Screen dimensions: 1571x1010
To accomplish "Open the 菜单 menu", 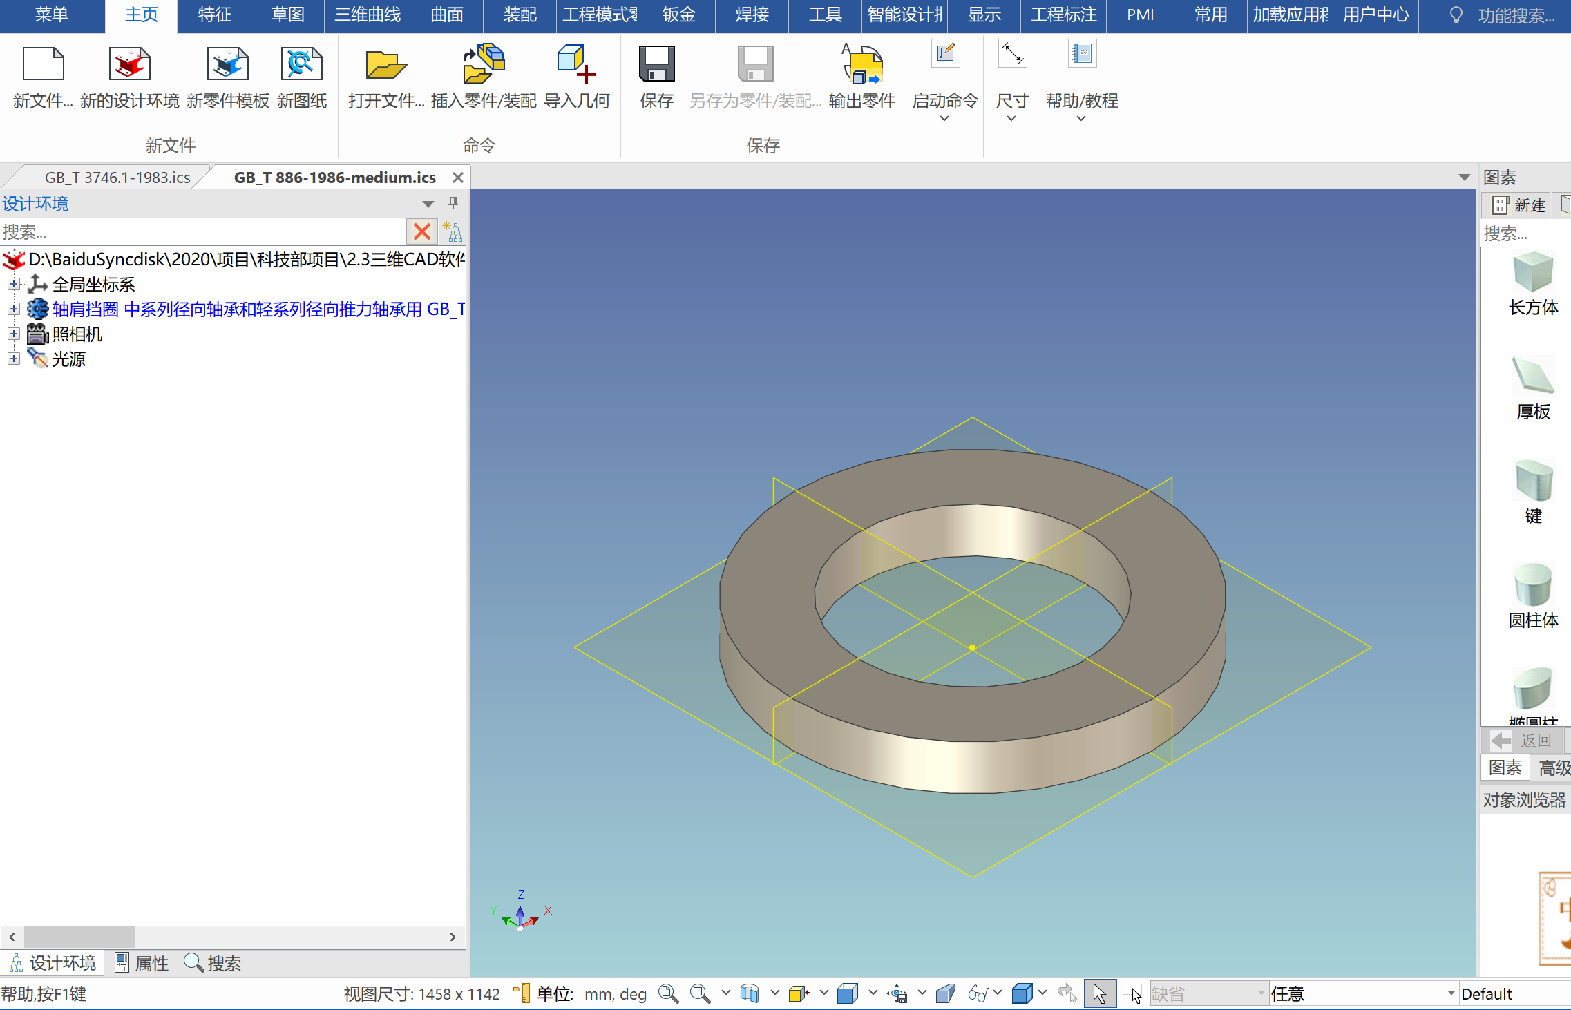I will coord(52,15).
